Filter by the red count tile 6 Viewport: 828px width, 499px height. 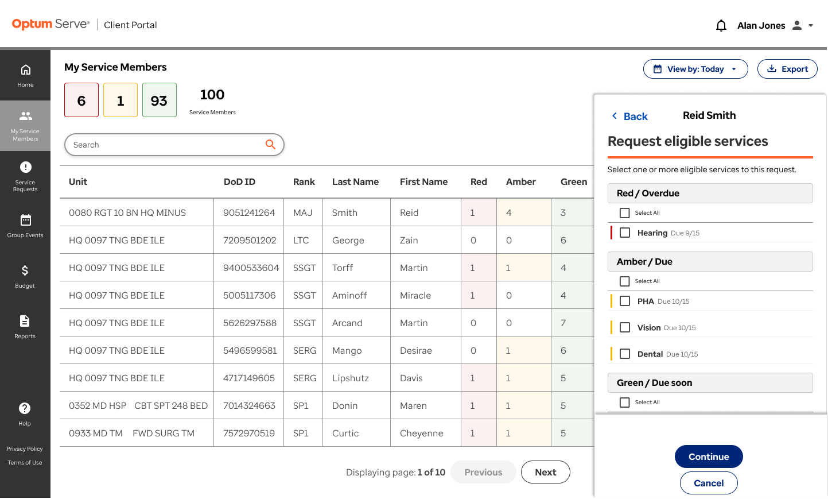pyautogui.click(x=81, y=100)
